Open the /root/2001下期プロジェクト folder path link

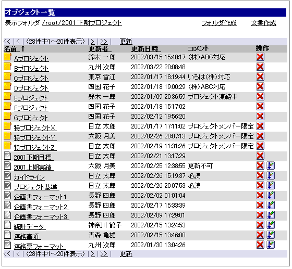coord(82,23)
